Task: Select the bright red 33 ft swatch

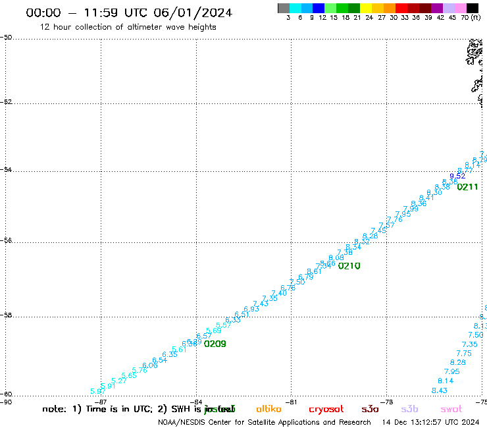Action: tap(401, 8)
